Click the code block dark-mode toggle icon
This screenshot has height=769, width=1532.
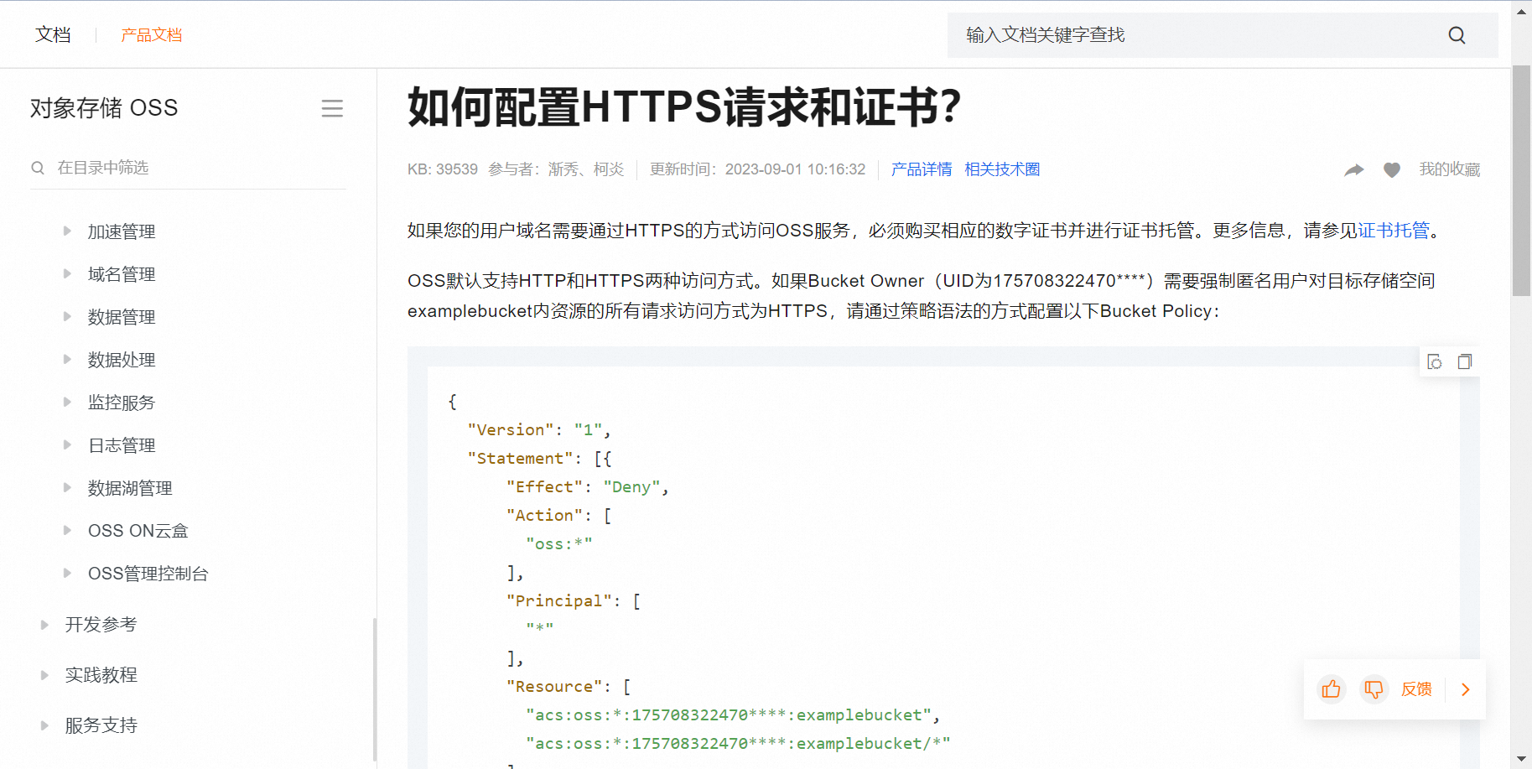pyautogui.click(x=1435, y=361)
